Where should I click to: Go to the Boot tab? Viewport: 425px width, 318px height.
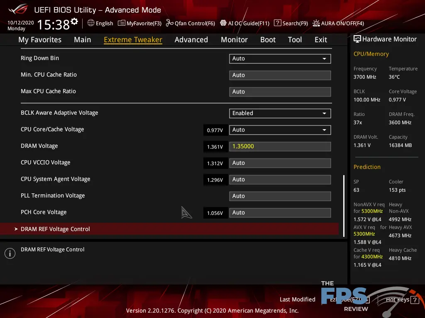click(268, 40)
